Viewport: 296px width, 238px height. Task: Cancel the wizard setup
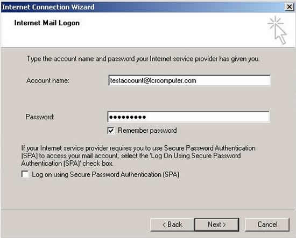[267, 225]
